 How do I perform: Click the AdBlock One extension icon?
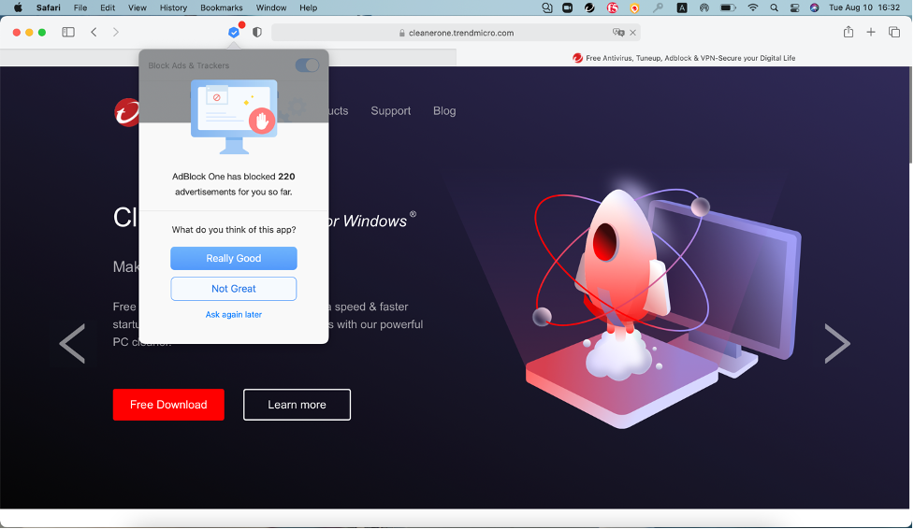pyautogui.click(x=234, y=32)
